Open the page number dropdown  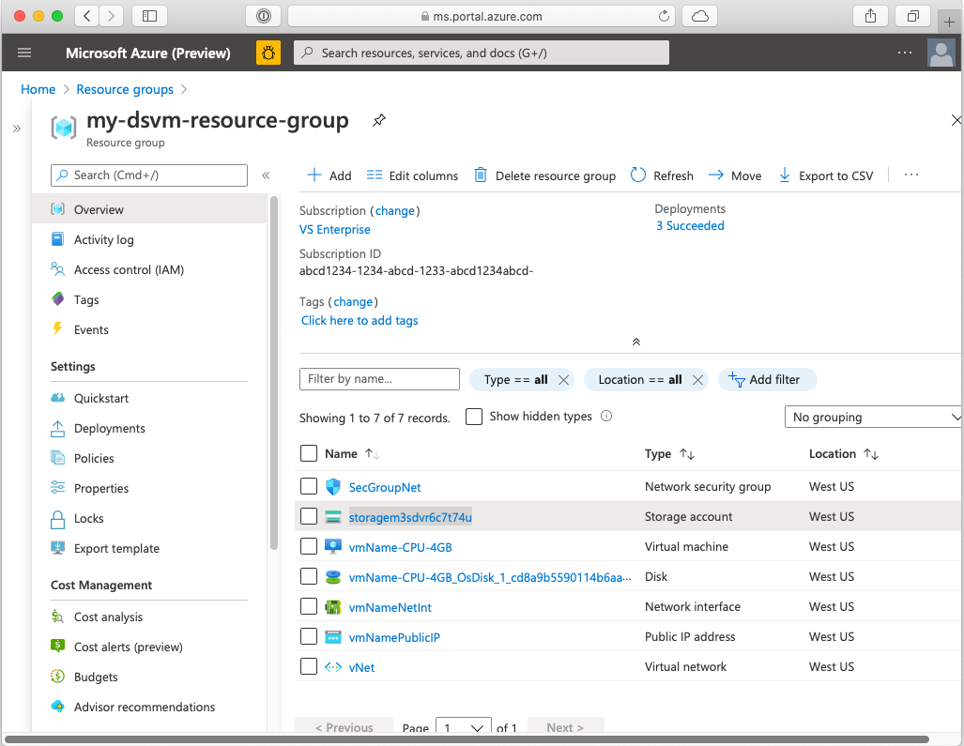coord(466,728)
